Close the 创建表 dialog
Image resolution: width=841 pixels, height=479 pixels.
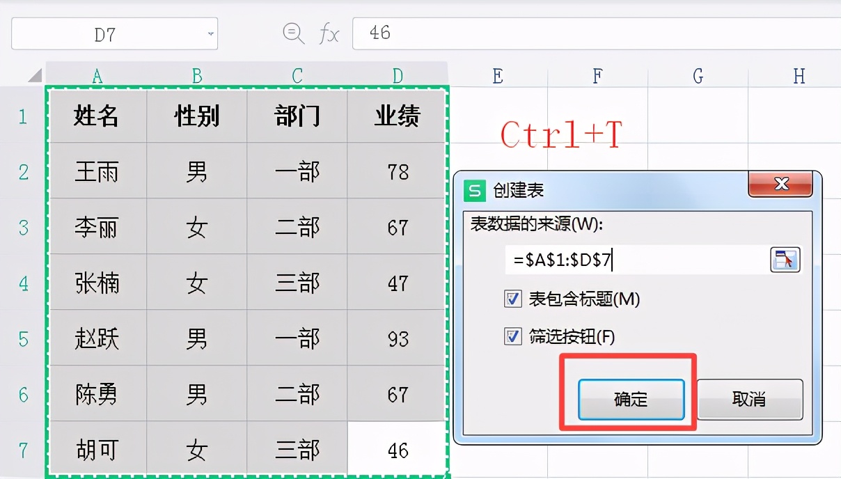pyautogui.click(x=781, y=185)
